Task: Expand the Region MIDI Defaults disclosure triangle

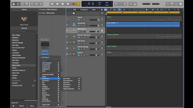Action: tap(40, 10)
